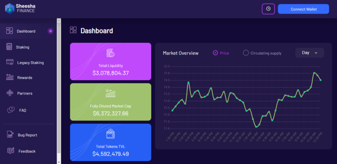
Task: Click the sidebar scrollbar down arrow
Action: coord(59,162)
